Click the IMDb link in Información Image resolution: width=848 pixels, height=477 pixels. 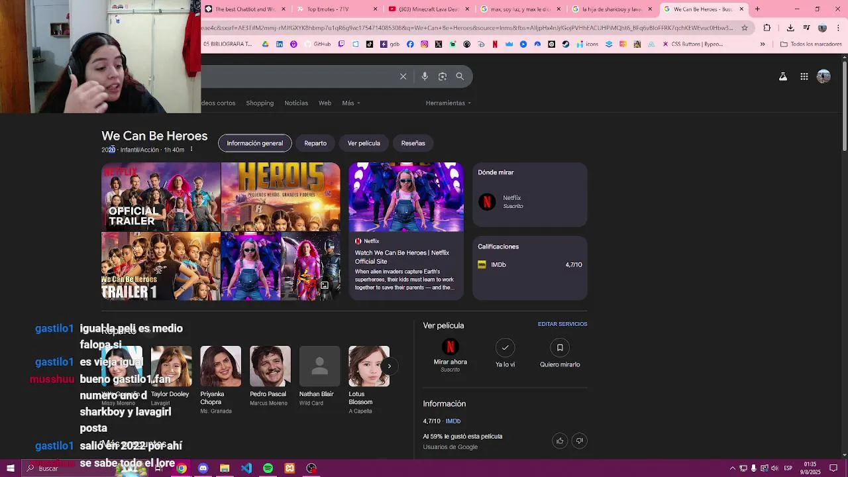click(x=453, y=421)
